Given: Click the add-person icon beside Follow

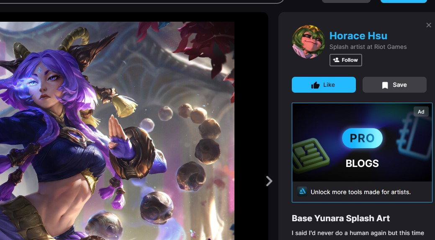Looking at the screenshot, I should coord(336,60).
